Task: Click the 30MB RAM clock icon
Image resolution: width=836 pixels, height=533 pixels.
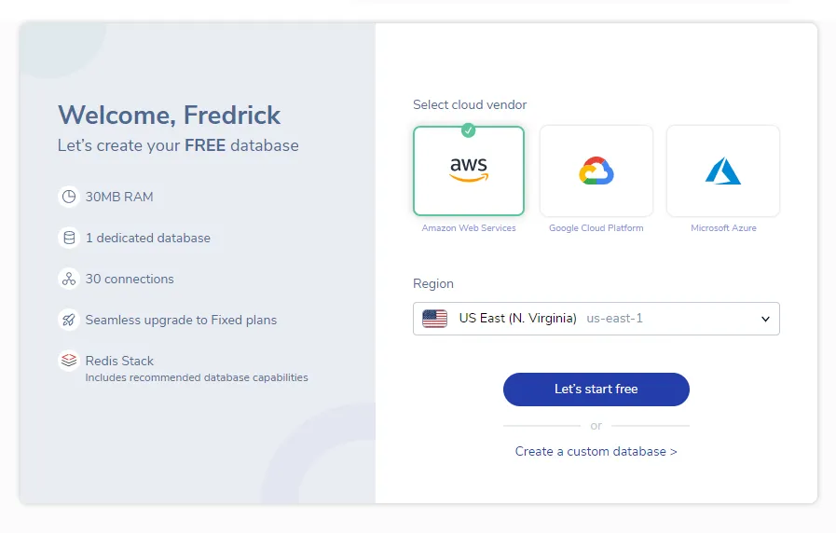Action: pyautogui.click(x=68, y=197)
